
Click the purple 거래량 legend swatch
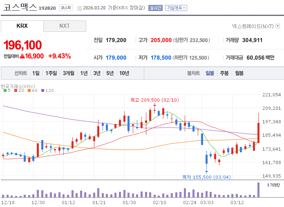tap(268, 185)
